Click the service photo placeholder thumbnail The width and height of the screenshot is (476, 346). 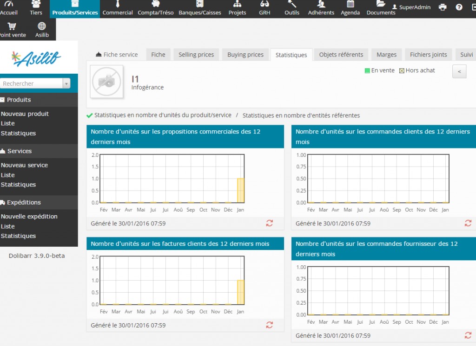point(106,82)
